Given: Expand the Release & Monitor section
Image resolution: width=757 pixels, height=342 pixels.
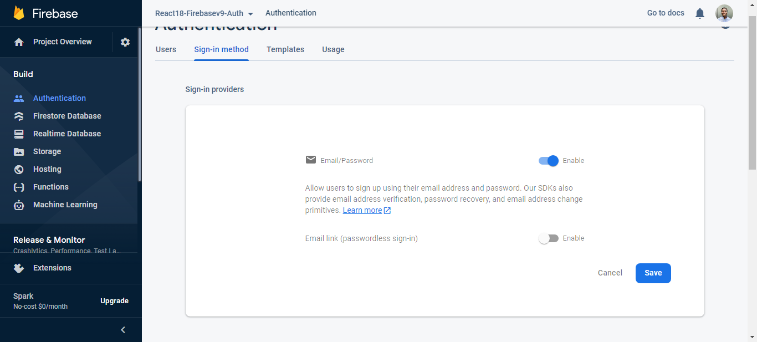Looking at the screenshot, I should [49, 240].
